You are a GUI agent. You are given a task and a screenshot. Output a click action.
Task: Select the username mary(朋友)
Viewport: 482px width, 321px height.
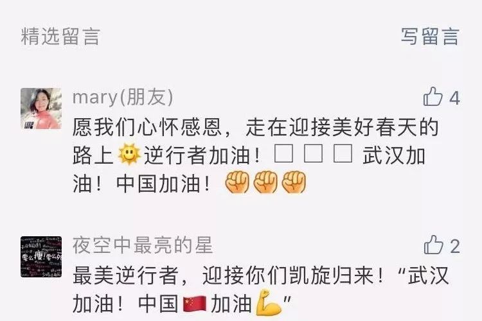tap(123, 98)
